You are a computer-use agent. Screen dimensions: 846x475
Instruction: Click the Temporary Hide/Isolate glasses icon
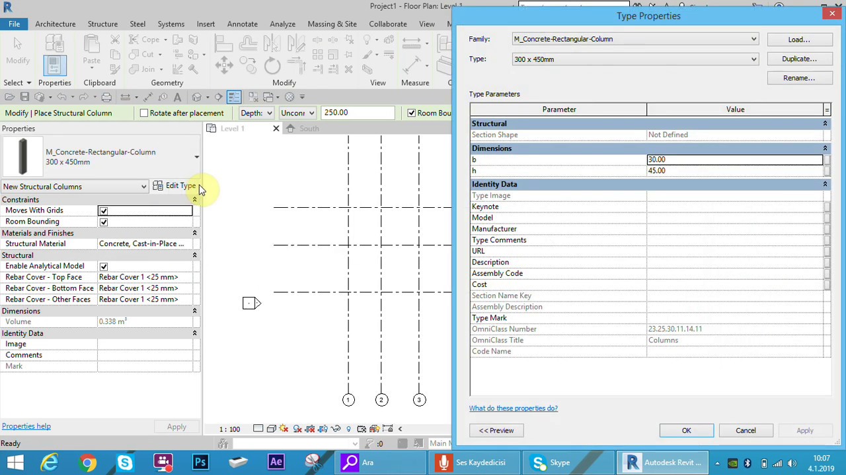pyautogui.click(x=335, y=429)
